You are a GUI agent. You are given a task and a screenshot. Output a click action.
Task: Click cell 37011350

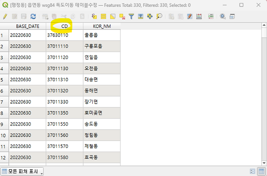pyautogui.click(x=64, y=113)
